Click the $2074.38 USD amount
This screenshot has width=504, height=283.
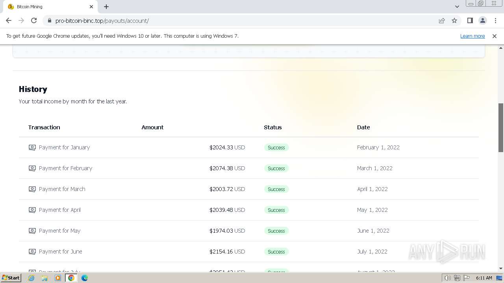pos(227,168)
